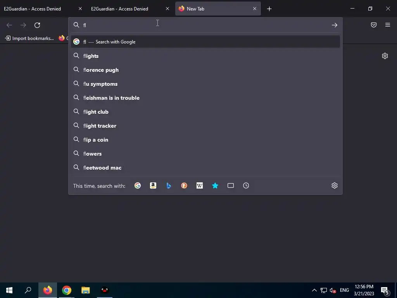Open search settings gear in the dropdown

335,186
